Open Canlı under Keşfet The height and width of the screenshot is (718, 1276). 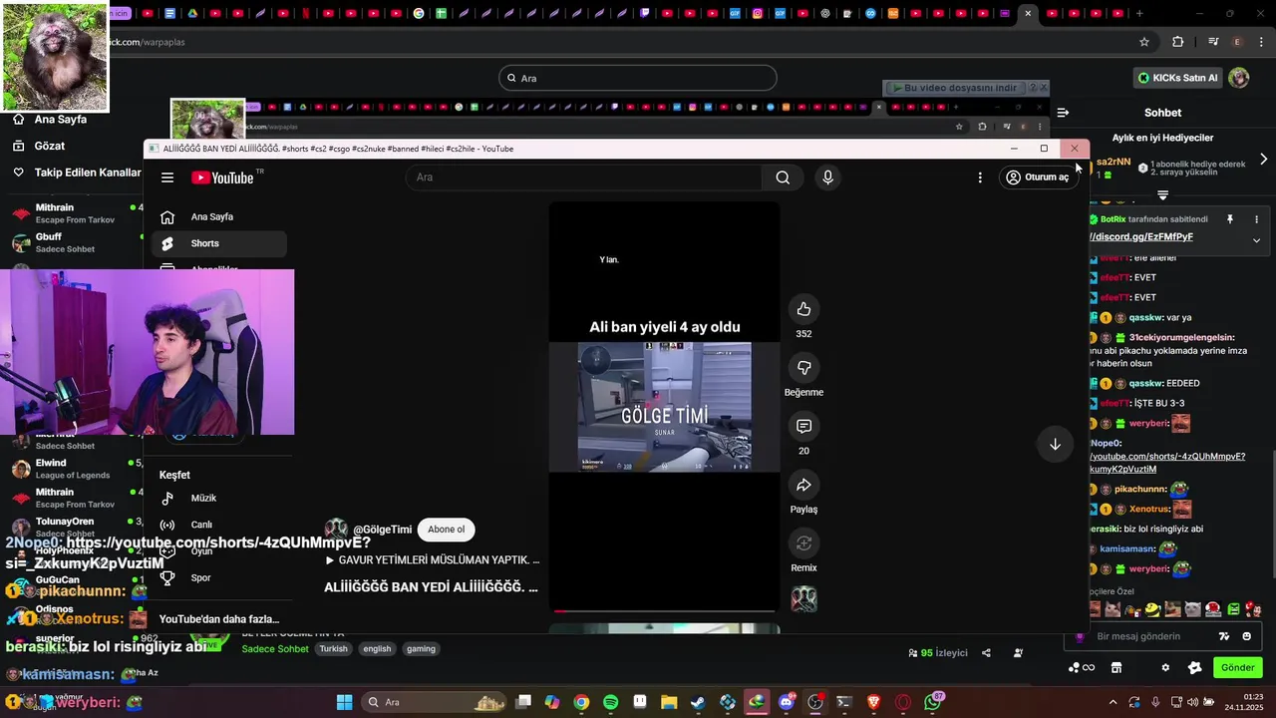coord(218,525)
